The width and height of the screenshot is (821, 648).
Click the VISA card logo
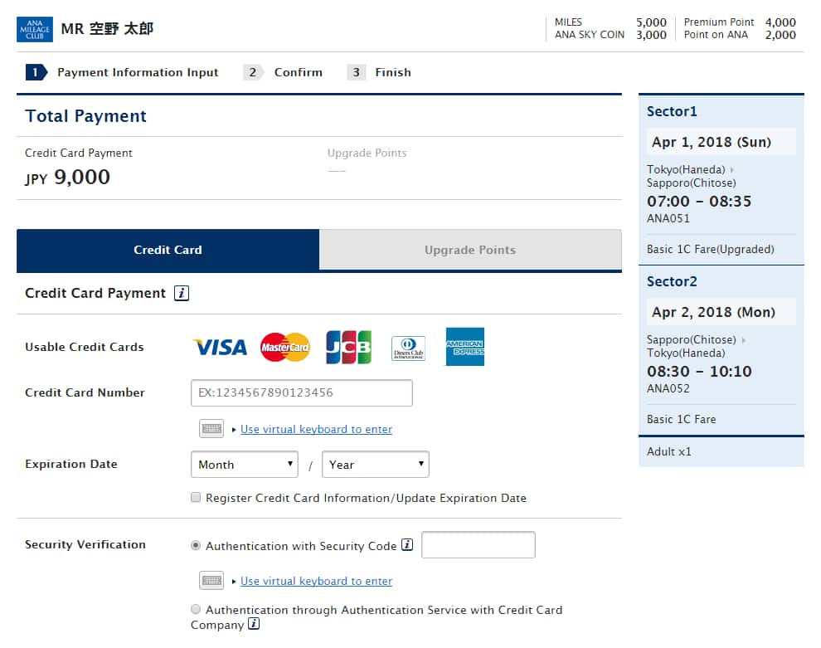(x=220, y=347)
